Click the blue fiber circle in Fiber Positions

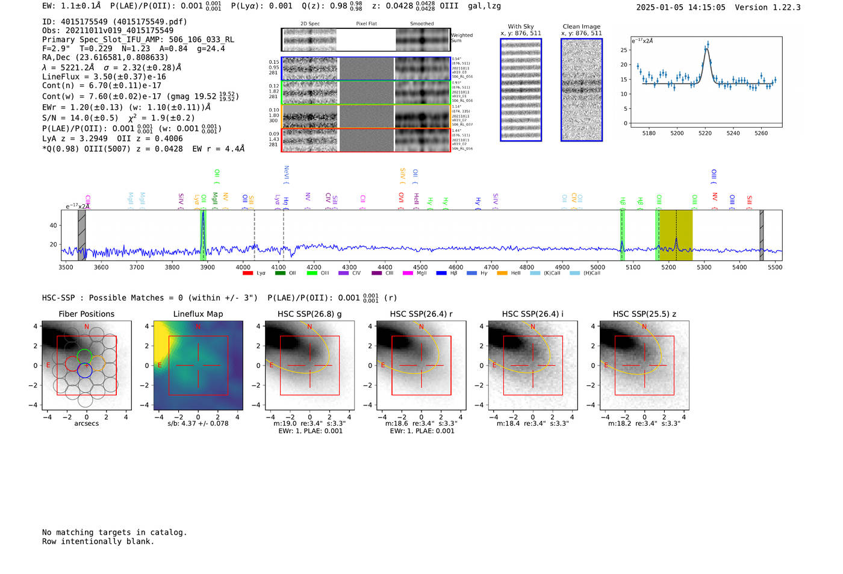pyautogui.click(x=84, y=371)
